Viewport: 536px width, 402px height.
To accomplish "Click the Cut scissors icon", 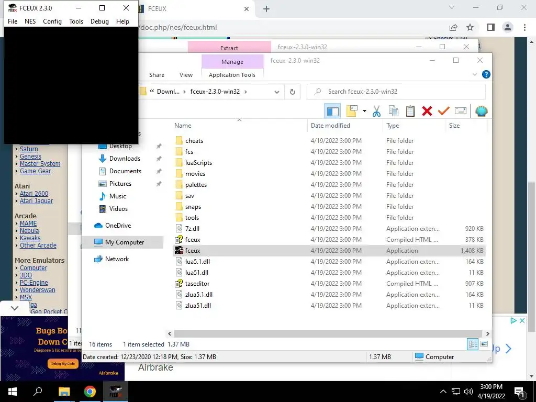I will pos(376,111).
